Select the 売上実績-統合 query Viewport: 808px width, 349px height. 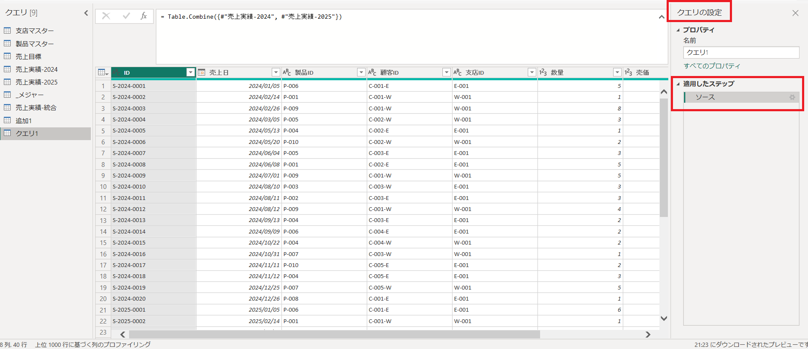coord(36,107)
